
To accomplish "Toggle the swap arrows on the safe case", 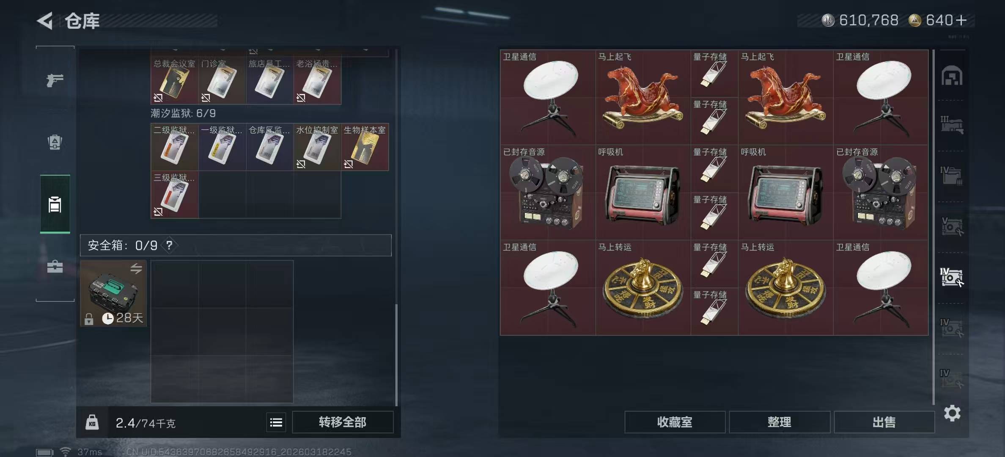I will tap(136, 268).
